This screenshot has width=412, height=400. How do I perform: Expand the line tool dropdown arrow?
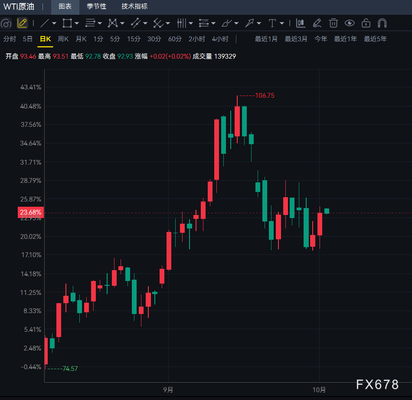click(x=54, y=23)
